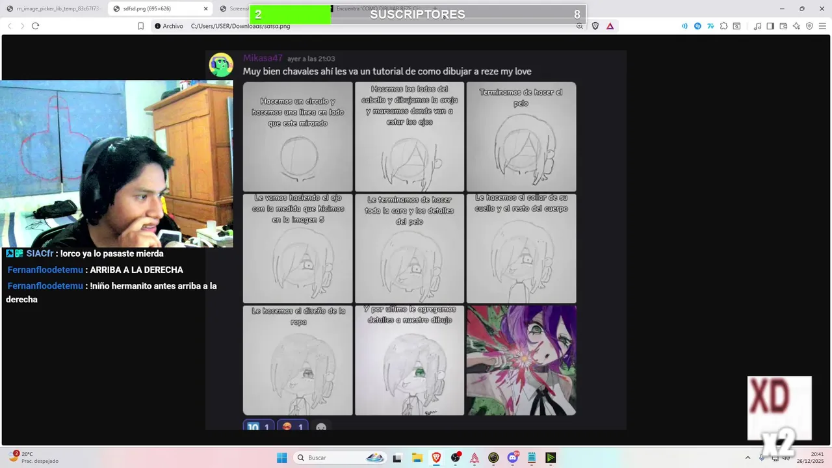Open the 'diseño de la ropa' image
Image resolution: width=832 pixels, height=468 pixels.
pyautogui.click(x=298, y=360)
